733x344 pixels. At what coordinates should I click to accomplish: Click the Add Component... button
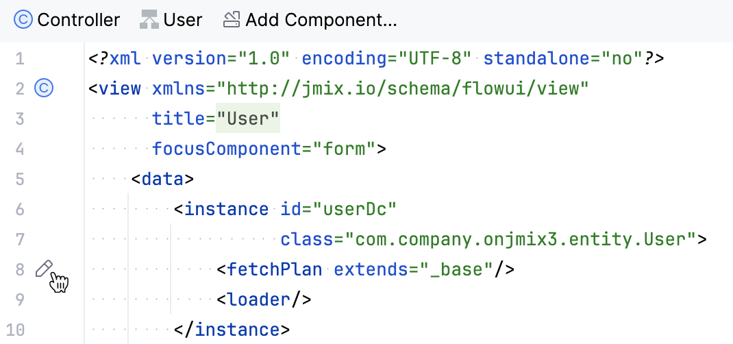(310, 20)
